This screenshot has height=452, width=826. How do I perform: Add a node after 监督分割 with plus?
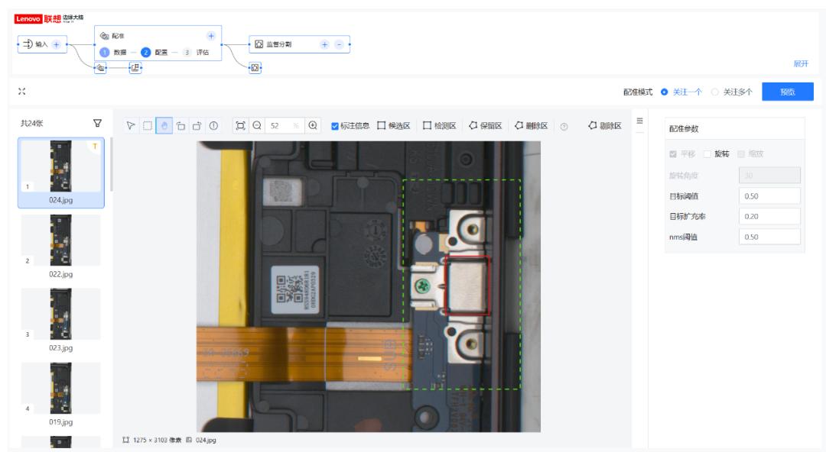pos(324,45)
